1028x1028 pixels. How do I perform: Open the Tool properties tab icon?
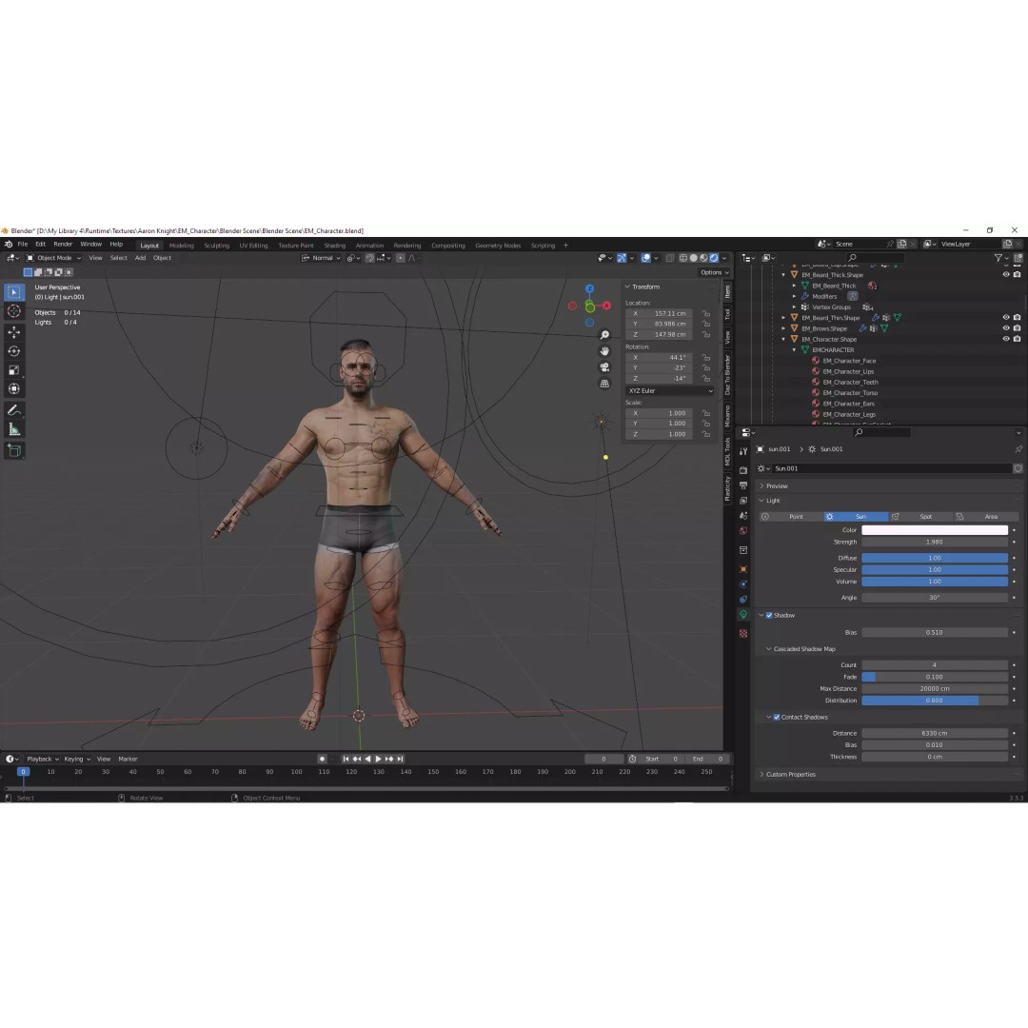pos(743,451)
